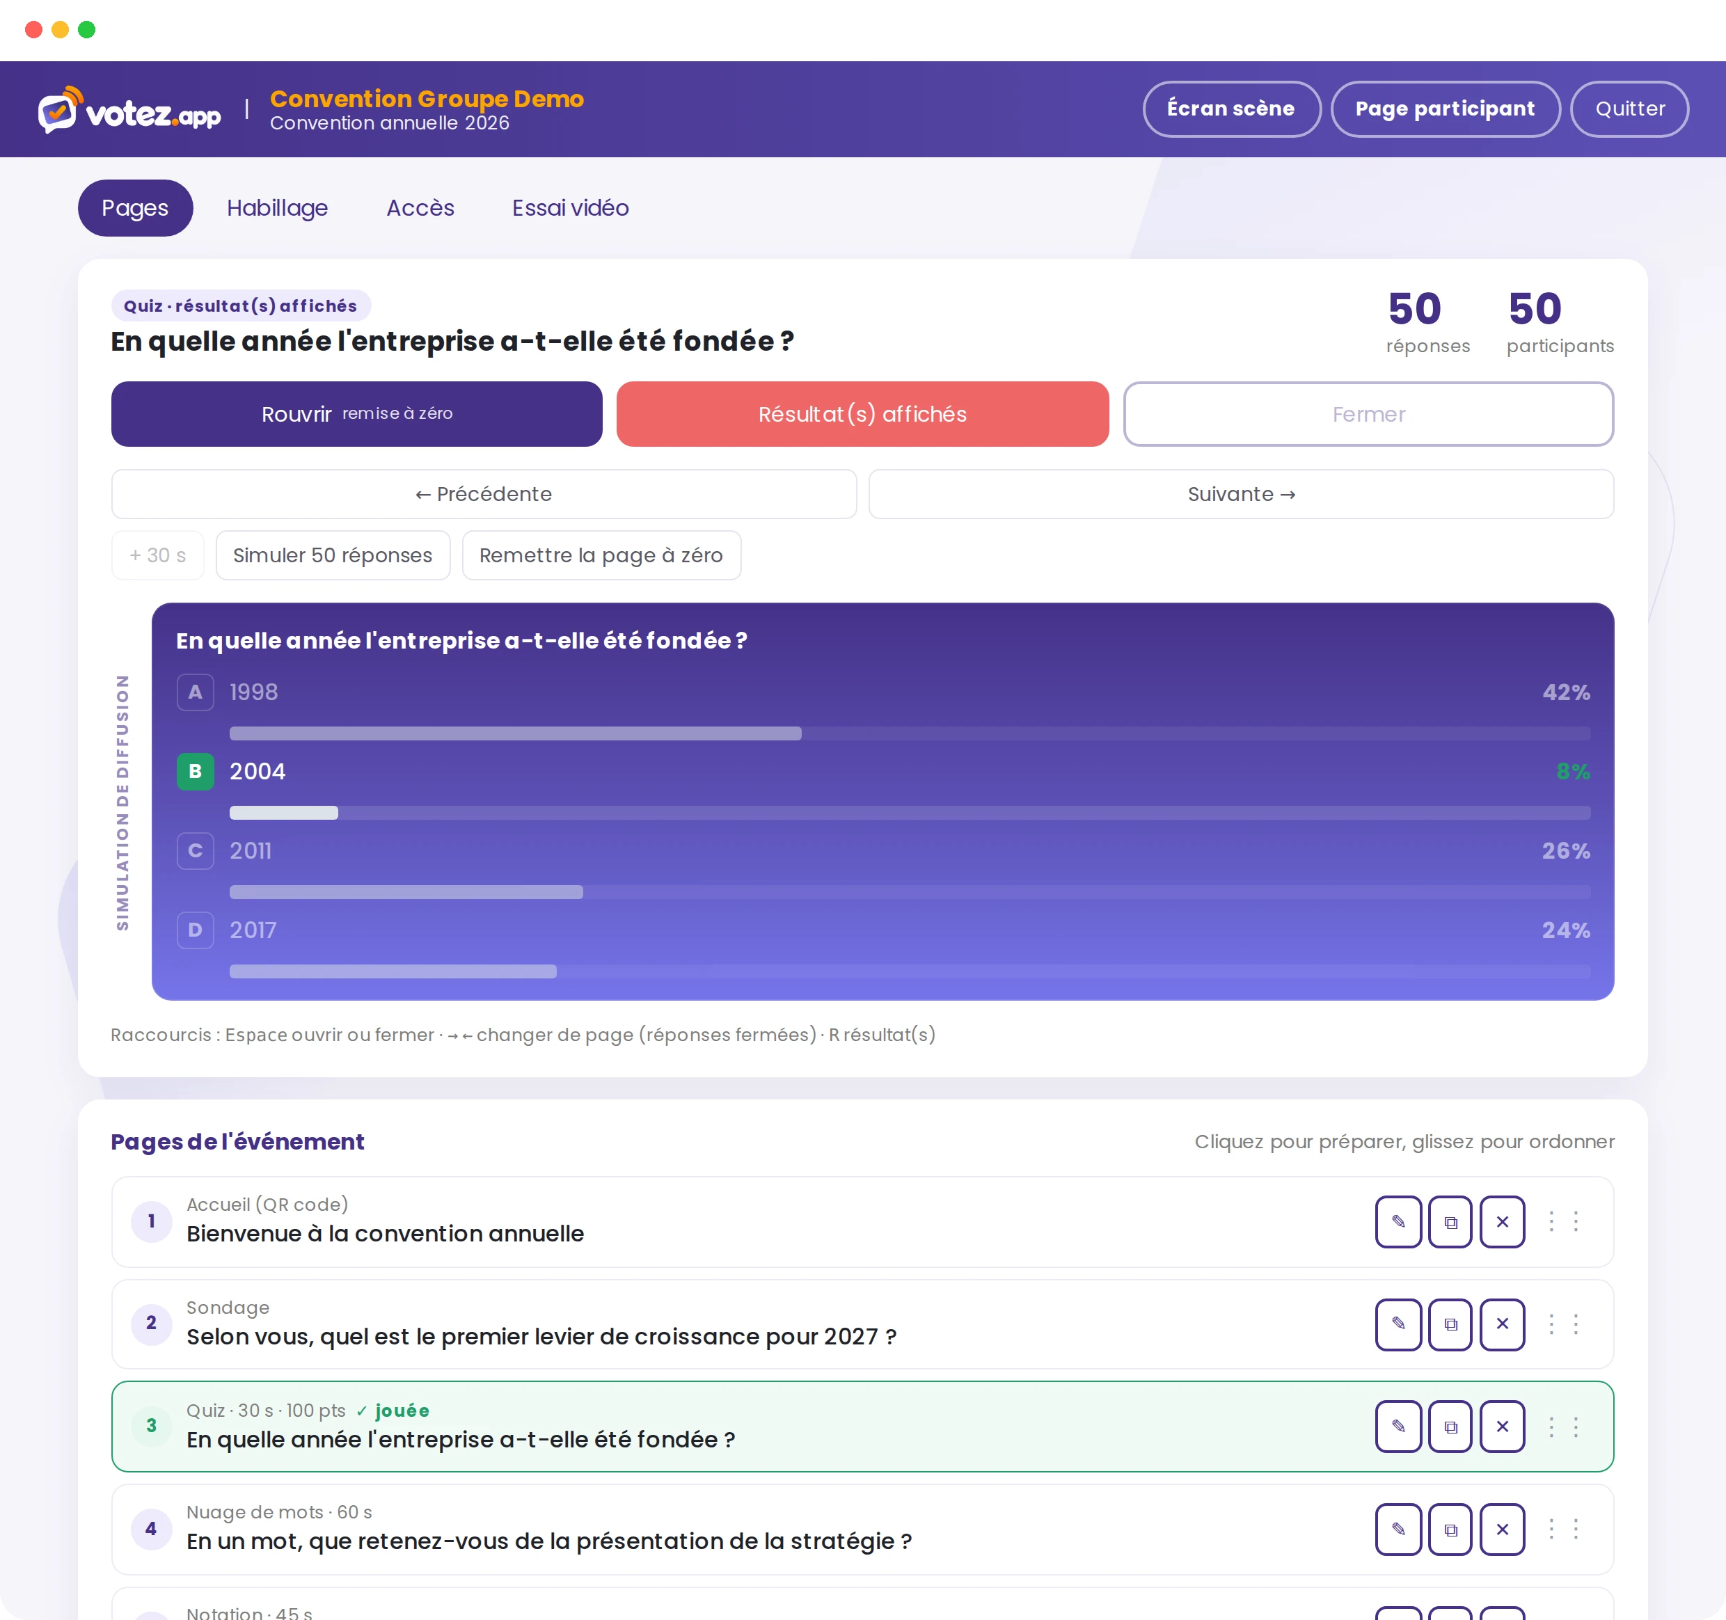The image size is (1726, 1620).
Task: Select page 1 Bienvenue à la convention annuelle
Action: click(862, 1221)
